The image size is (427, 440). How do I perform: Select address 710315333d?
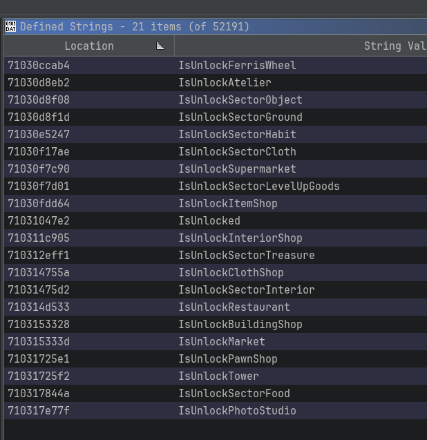click(39, 342)
